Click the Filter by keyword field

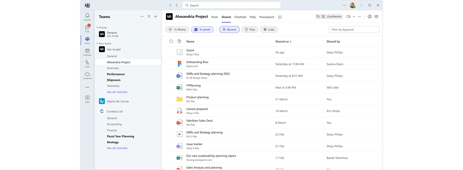click(354, 29)
